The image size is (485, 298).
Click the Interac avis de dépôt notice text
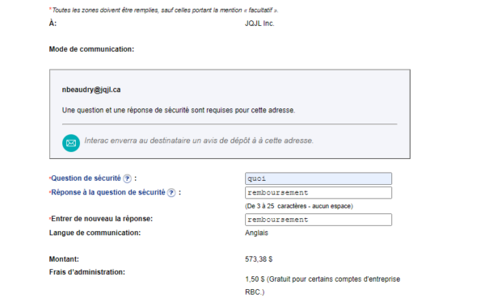(x=199, y=141)
